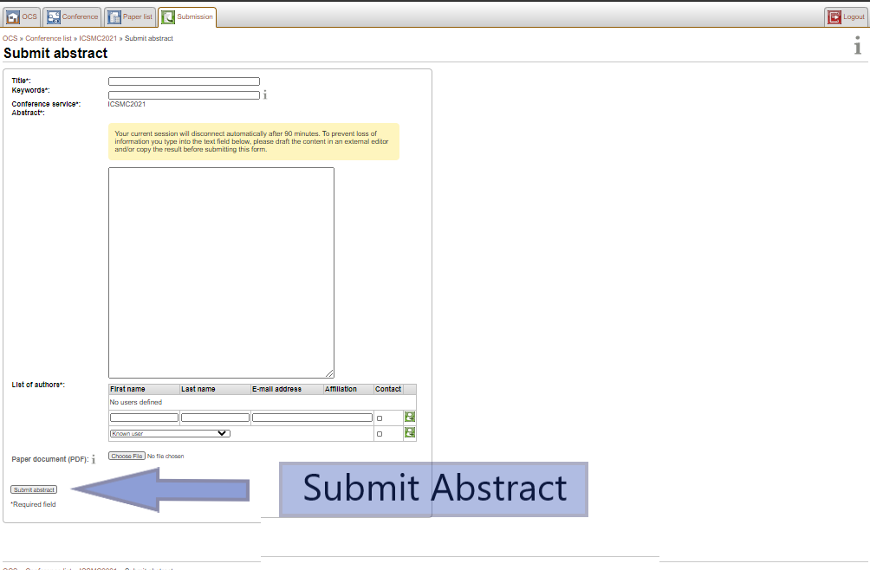Viewport: 870px width, 570px height.
Task: Follow the ICSMC2021 breadcrumb link
Action: (98, 38)
